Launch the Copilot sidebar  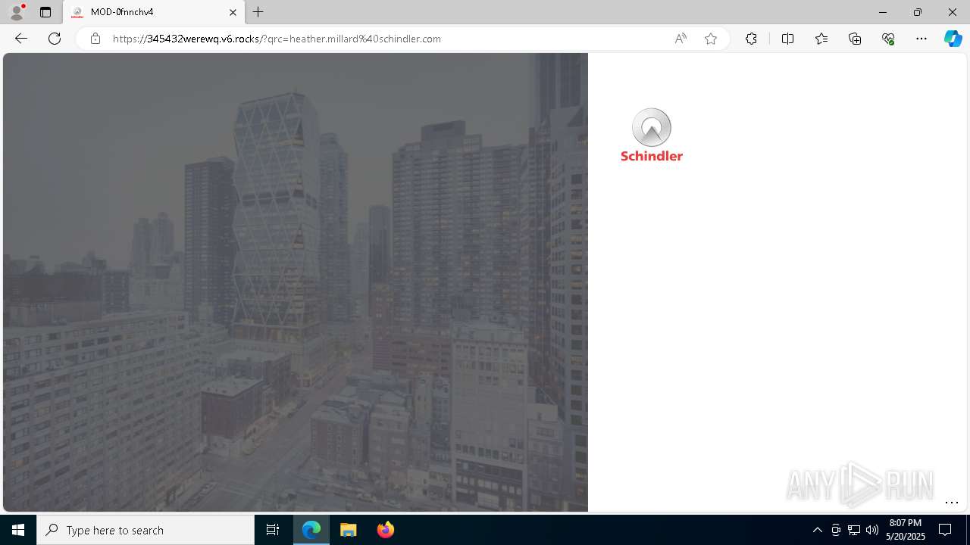pyautogui.click(x=953, y=39)
